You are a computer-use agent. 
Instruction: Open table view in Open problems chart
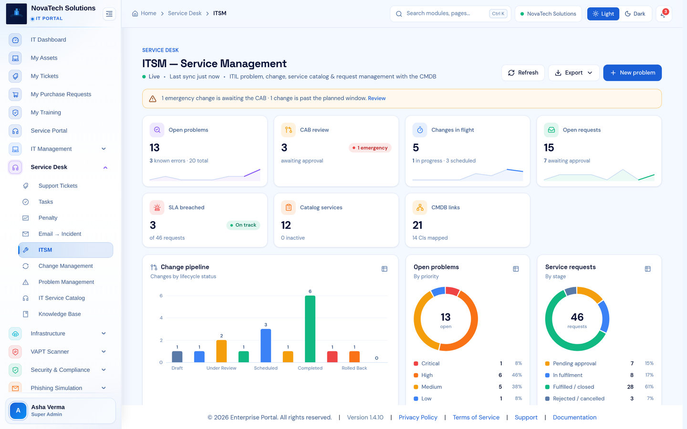tap(516, 269)
